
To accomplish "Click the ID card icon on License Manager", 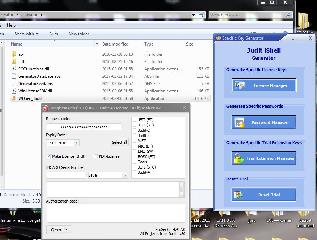I will (x=240, y=85).
